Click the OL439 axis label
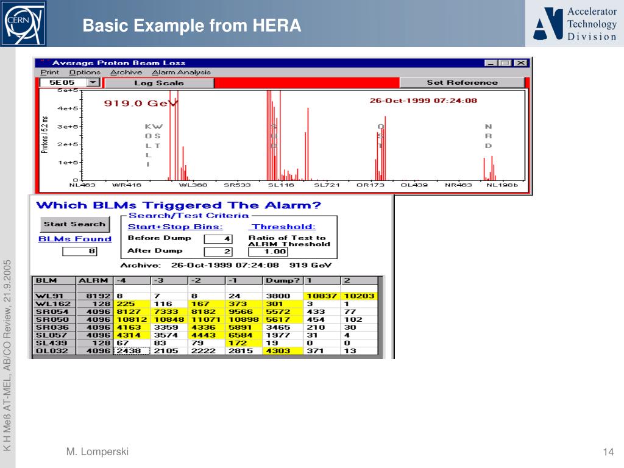The height and width of the screenshot is (468, 624). tap(414, 185)
